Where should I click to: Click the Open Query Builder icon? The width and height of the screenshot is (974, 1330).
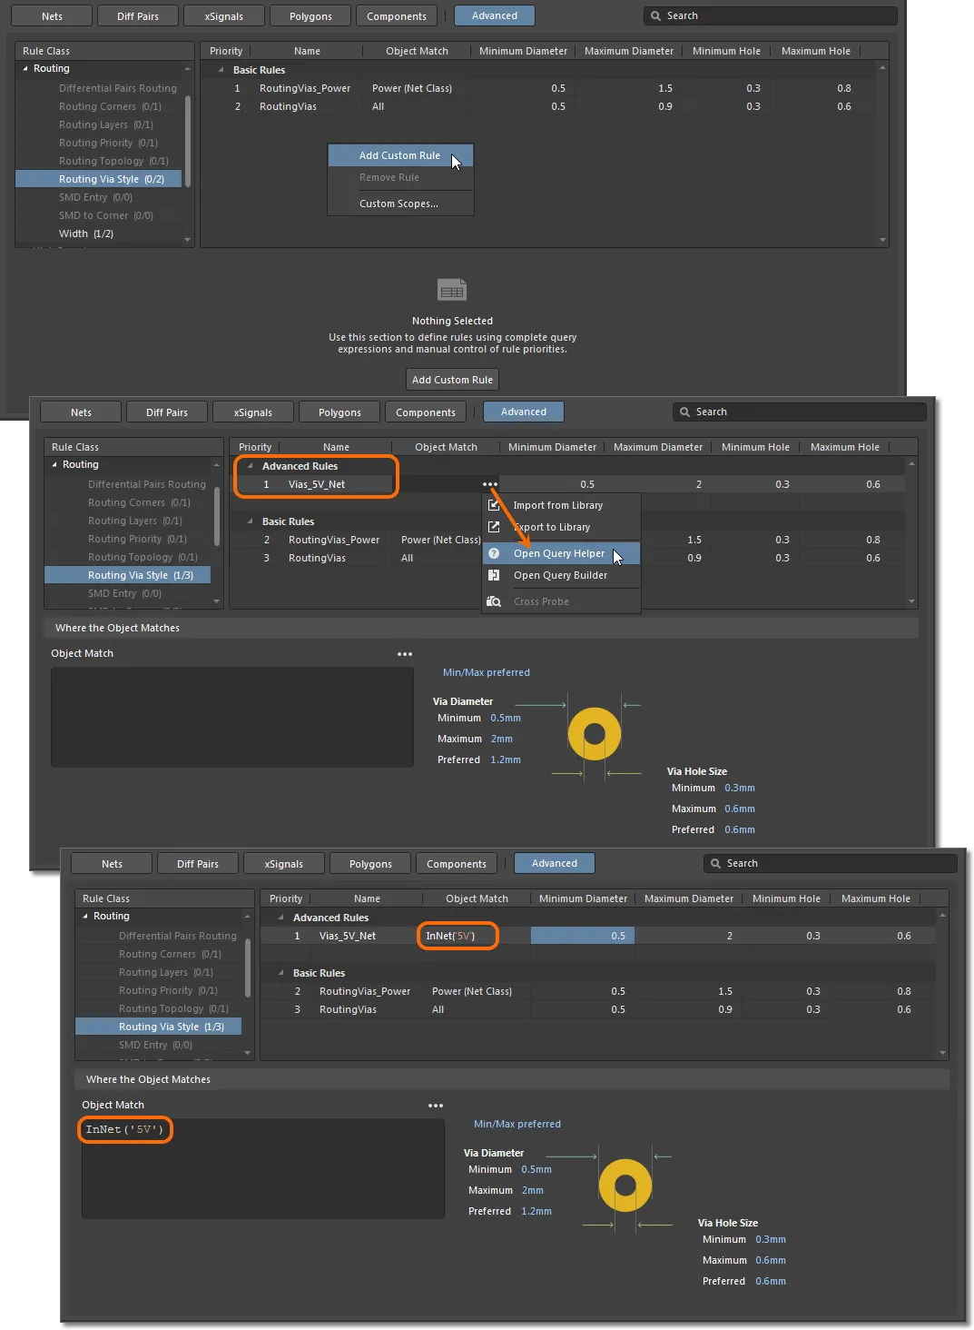point(494,575)
